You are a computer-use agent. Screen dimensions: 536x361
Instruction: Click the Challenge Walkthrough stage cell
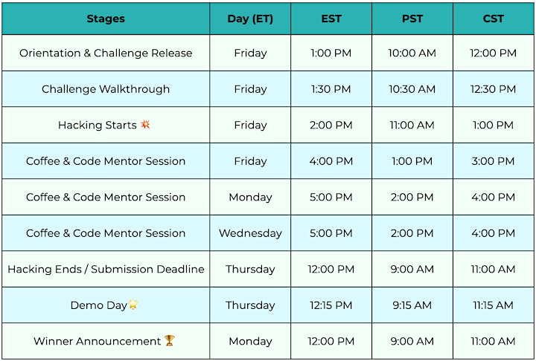[x=106, y=89]
